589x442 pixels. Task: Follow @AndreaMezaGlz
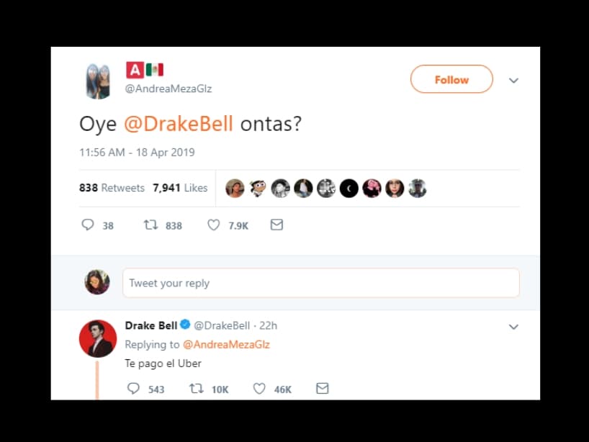point(451,79)
